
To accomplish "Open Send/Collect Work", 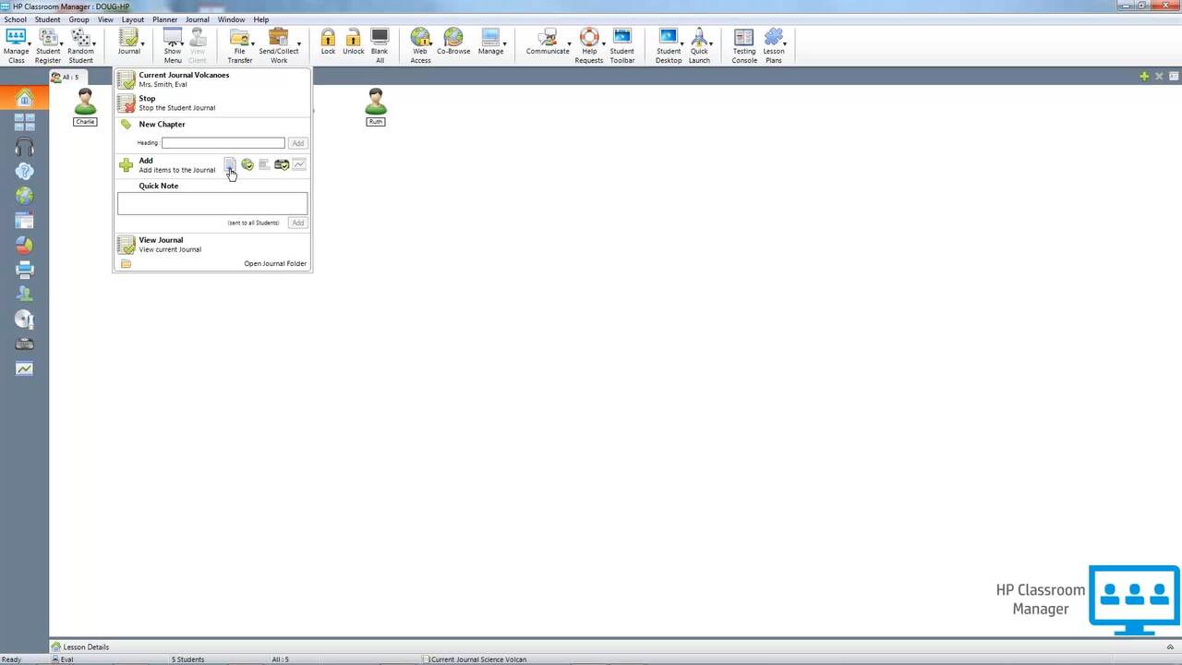I will point(278,45).
